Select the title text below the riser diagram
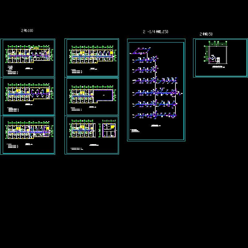Viewport: 248px width, 248px height. 155,125
